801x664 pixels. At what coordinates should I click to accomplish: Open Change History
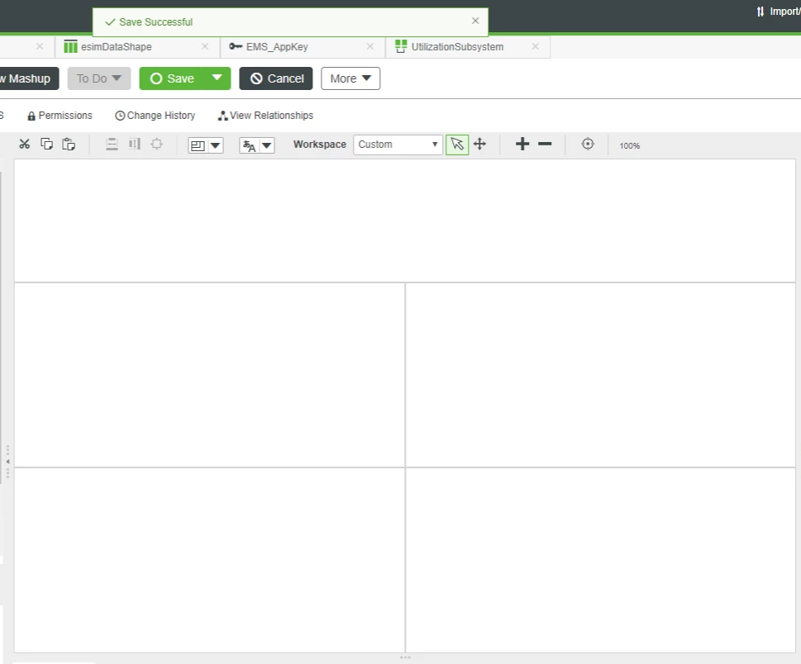155,115
